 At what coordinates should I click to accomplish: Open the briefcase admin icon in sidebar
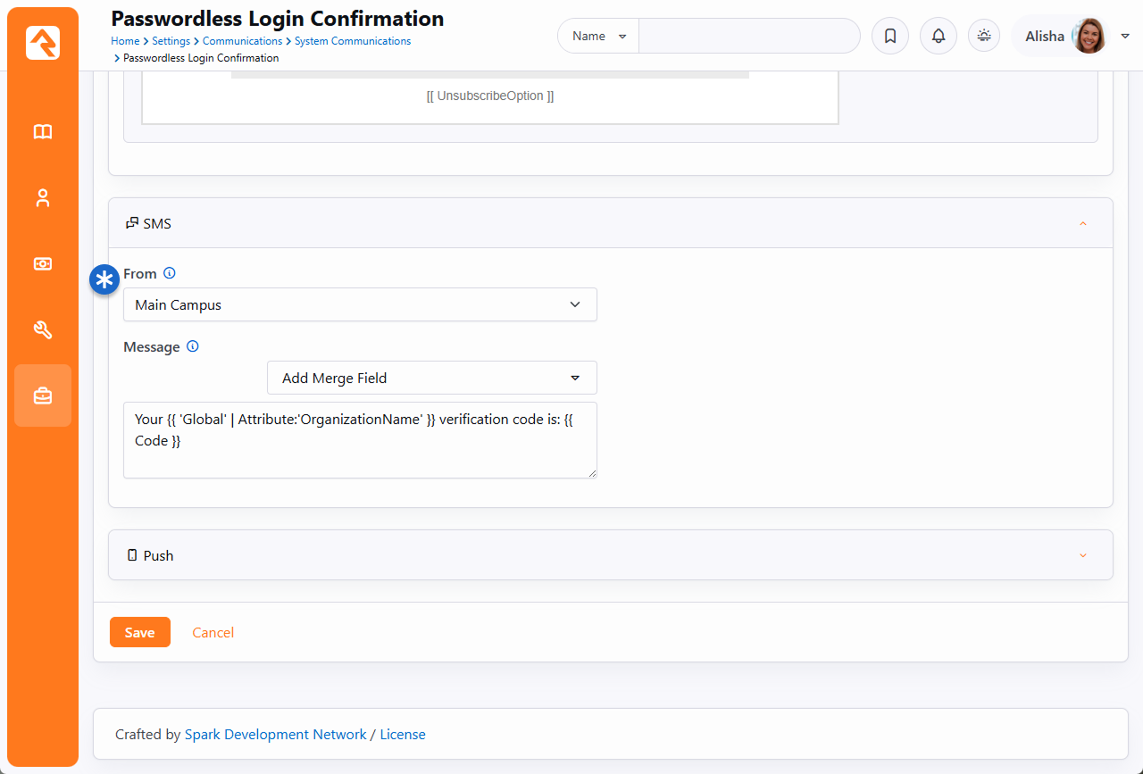[43, 395]
